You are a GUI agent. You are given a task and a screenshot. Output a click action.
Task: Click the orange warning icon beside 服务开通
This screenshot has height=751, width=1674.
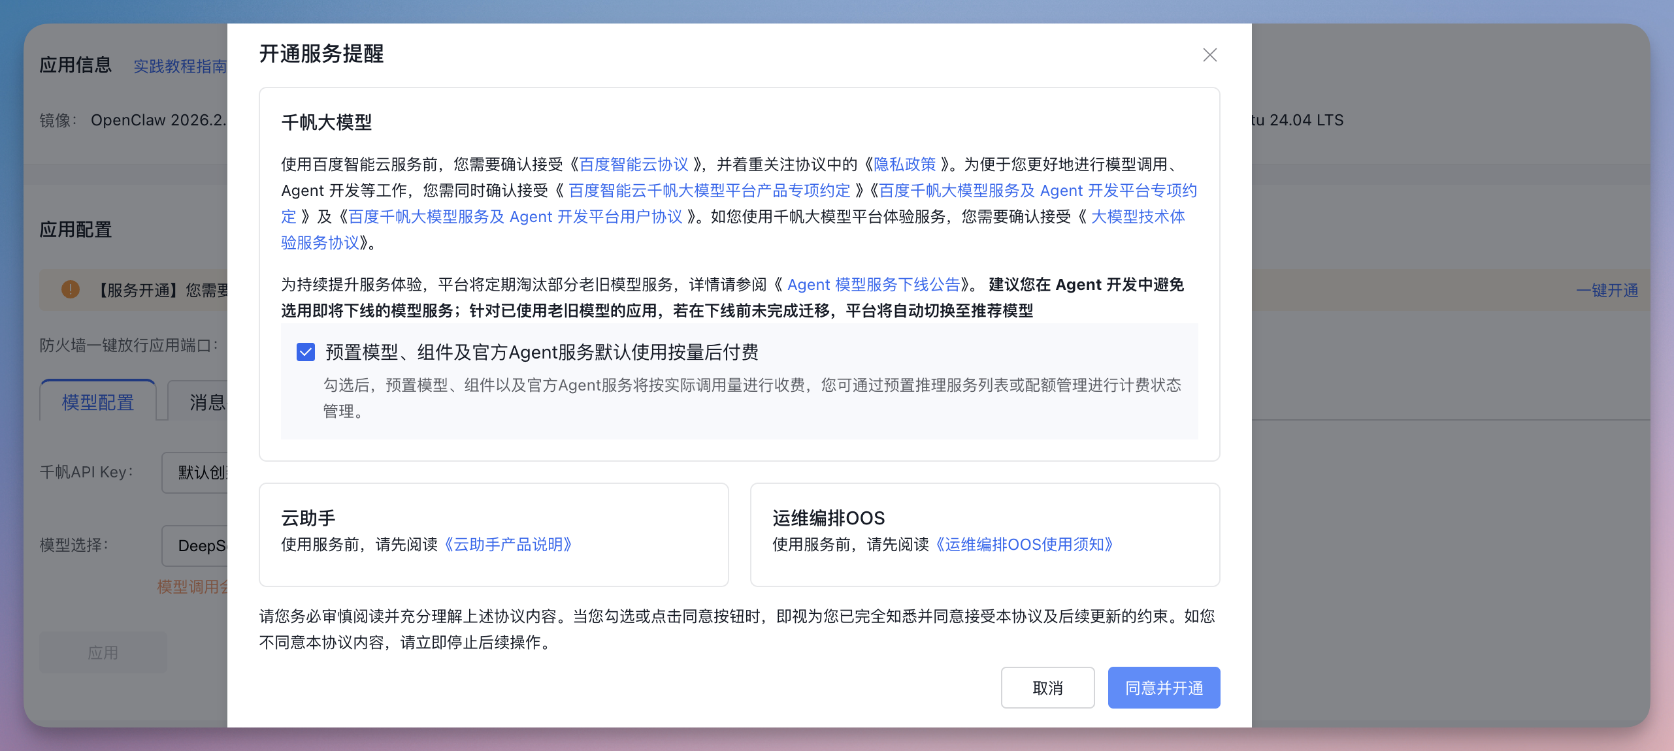click(71, 290)
